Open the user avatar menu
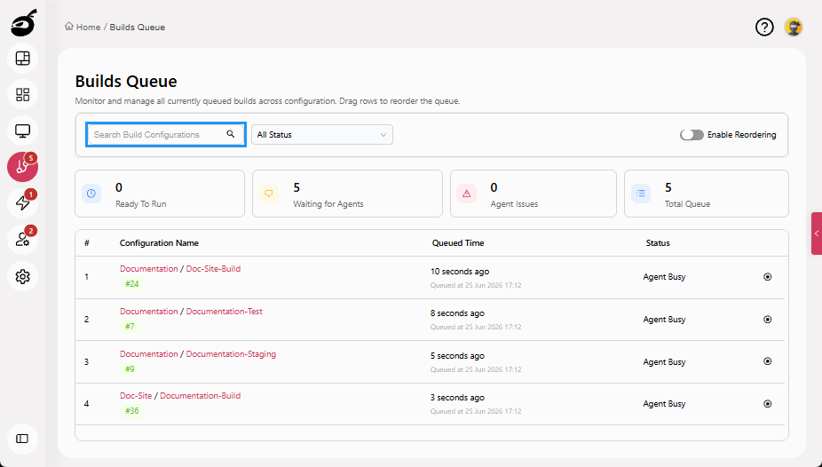822x467 pixels. (x=794, y=27)
